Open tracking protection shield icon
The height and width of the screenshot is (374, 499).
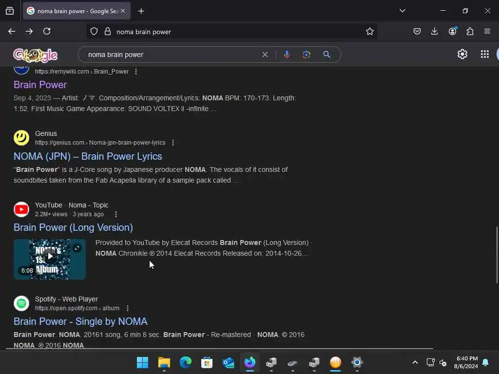(x=94, y=32)
